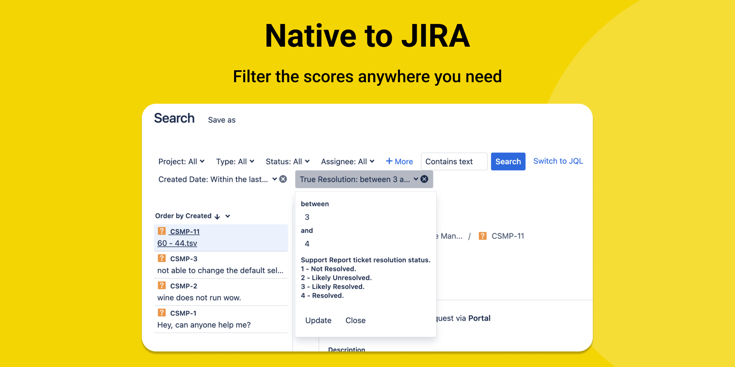Click the CSMP-3 issue type icon

(x=162, y=258)
